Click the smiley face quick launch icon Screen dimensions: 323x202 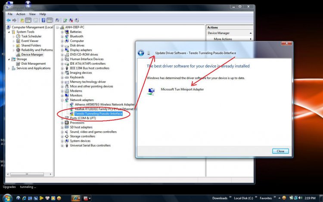[59, 198]
